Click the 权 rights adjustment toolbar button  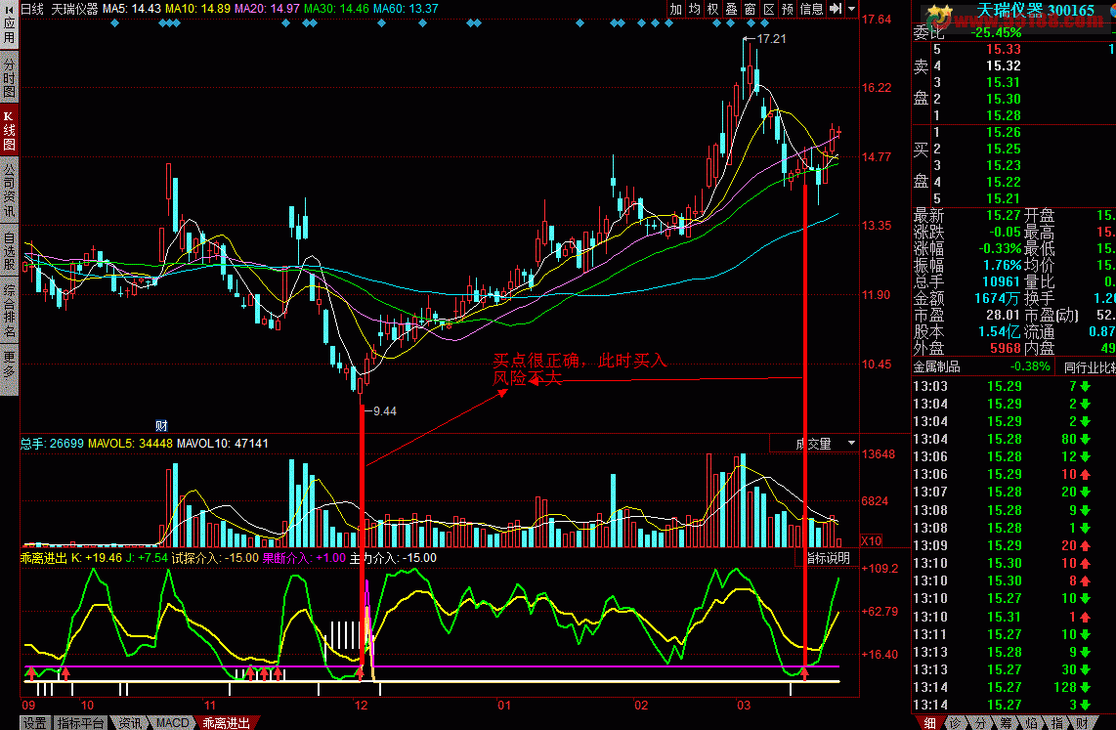tap(712, 9)
